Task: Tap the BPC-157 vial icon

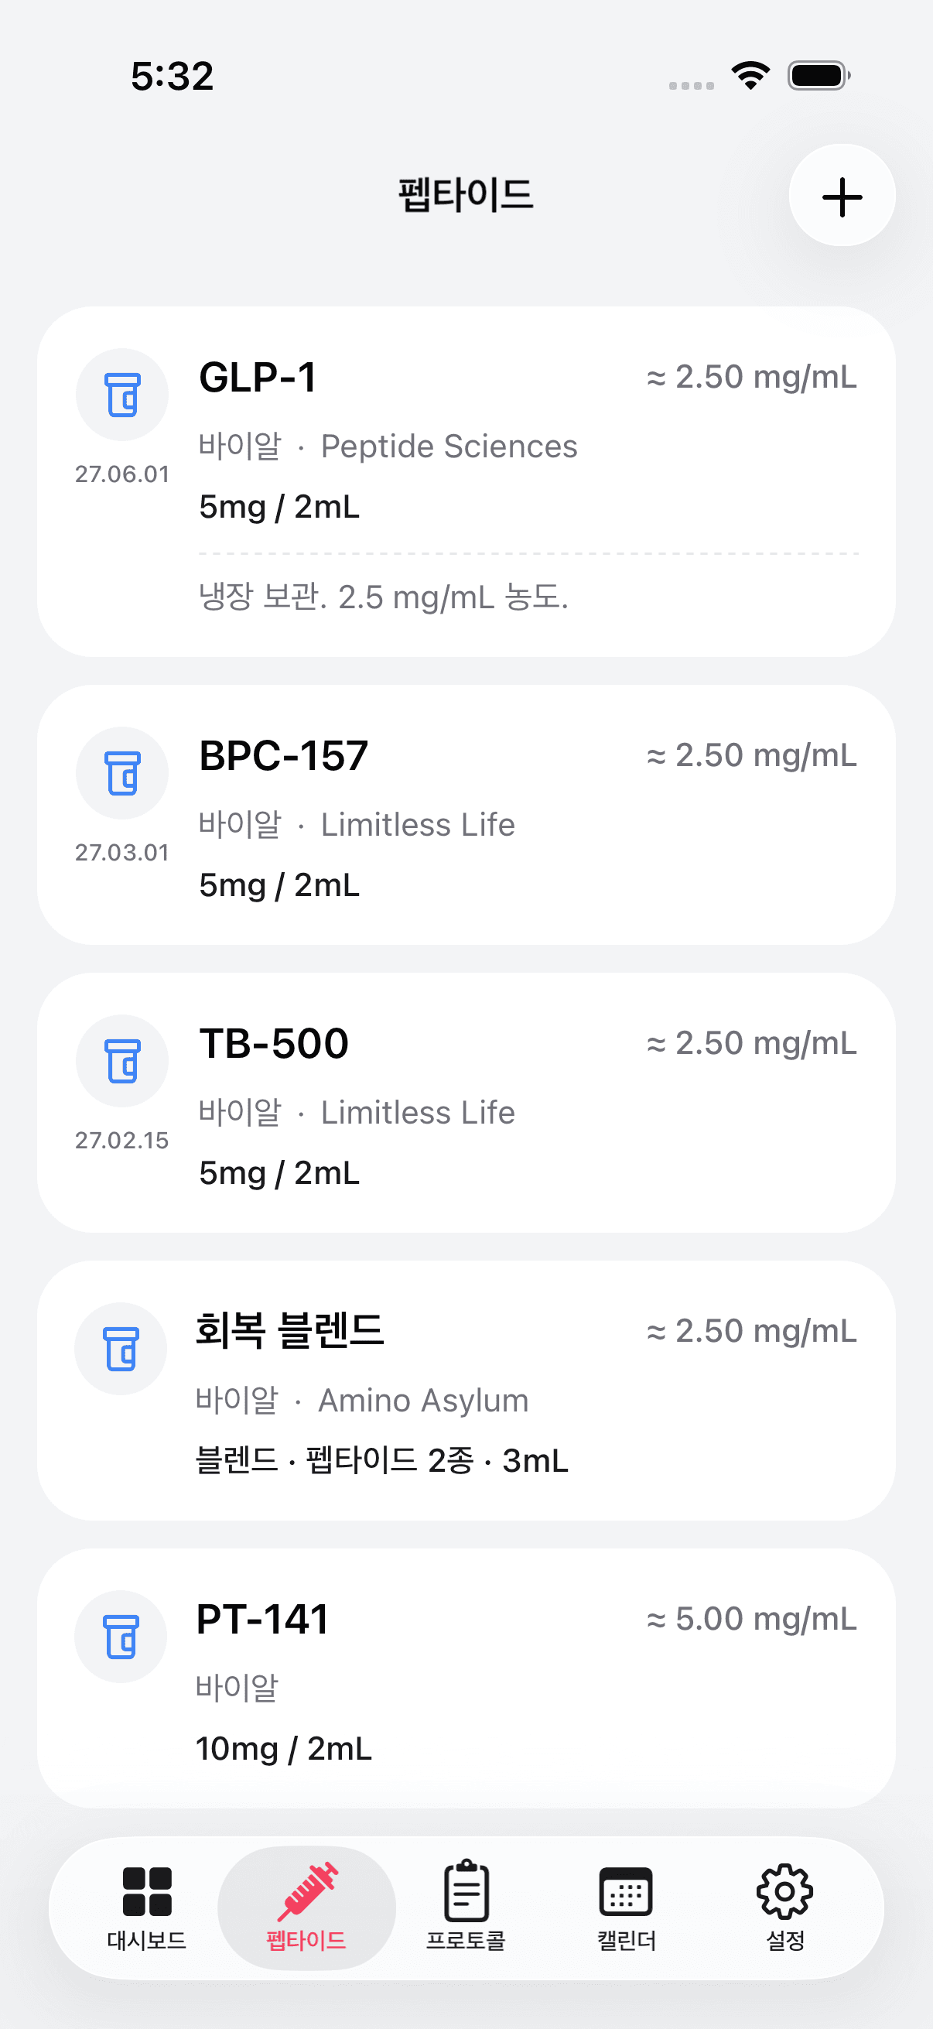Action: coord(122,773)
